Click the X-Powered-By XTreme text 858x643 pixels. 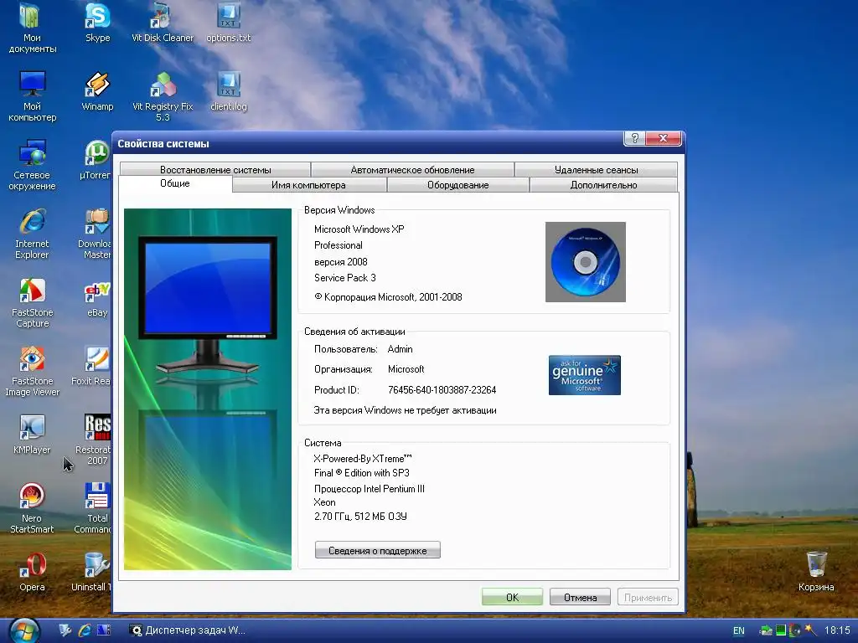[x=363, y=459]
